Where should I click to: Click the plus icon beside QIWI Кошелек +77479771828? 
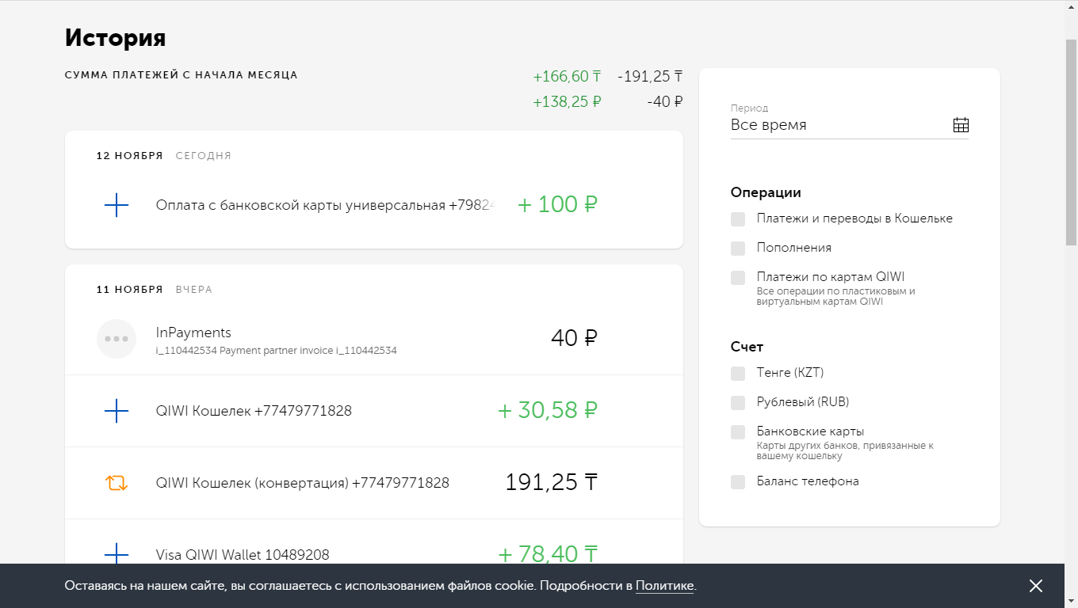(x=117, y=411)
